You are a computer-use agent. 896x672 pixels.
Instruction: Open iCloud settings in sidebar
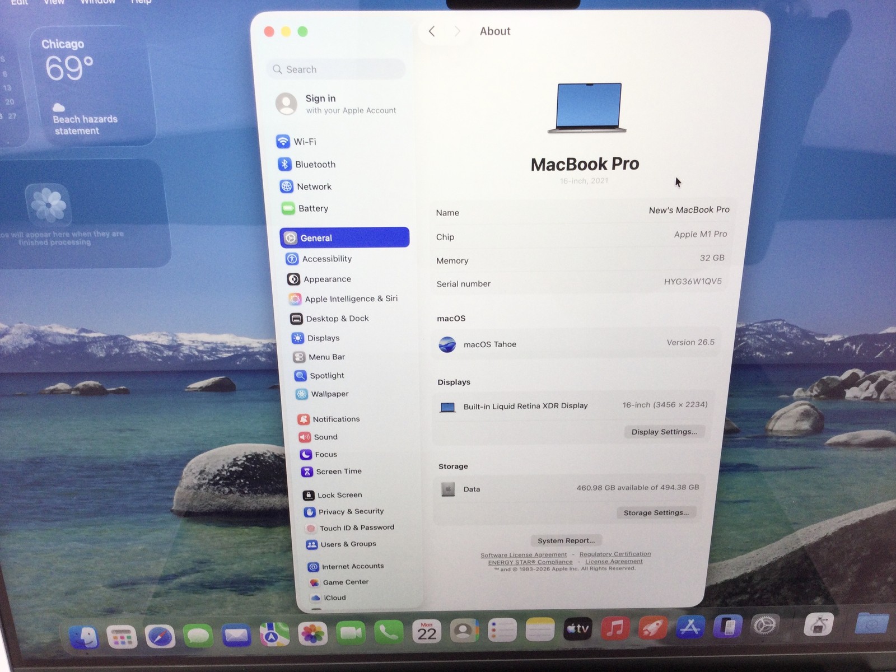[328, 598]
